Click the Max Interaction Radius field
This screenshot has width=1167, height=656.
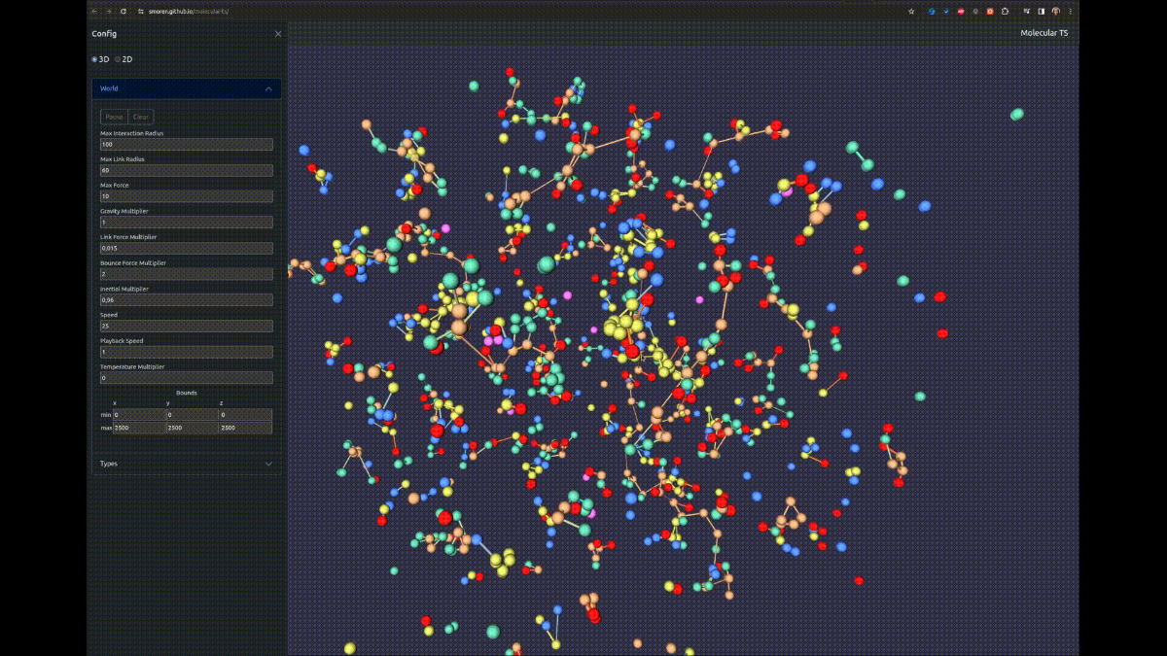click(x=186, y=144)
